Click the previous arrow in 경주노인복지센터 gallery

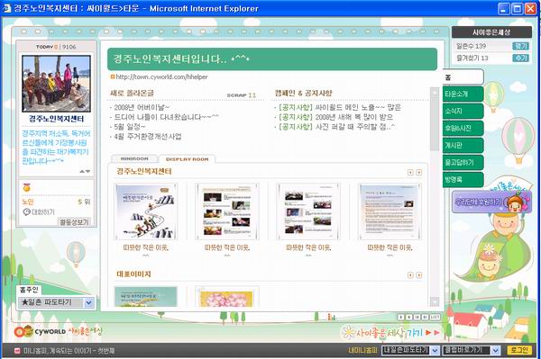pos(410,173)
